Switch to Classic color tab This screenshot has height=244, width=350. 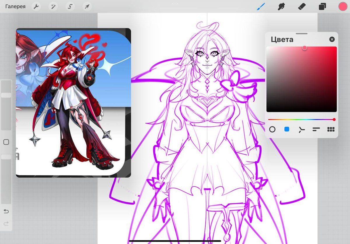tap(287, 129)
